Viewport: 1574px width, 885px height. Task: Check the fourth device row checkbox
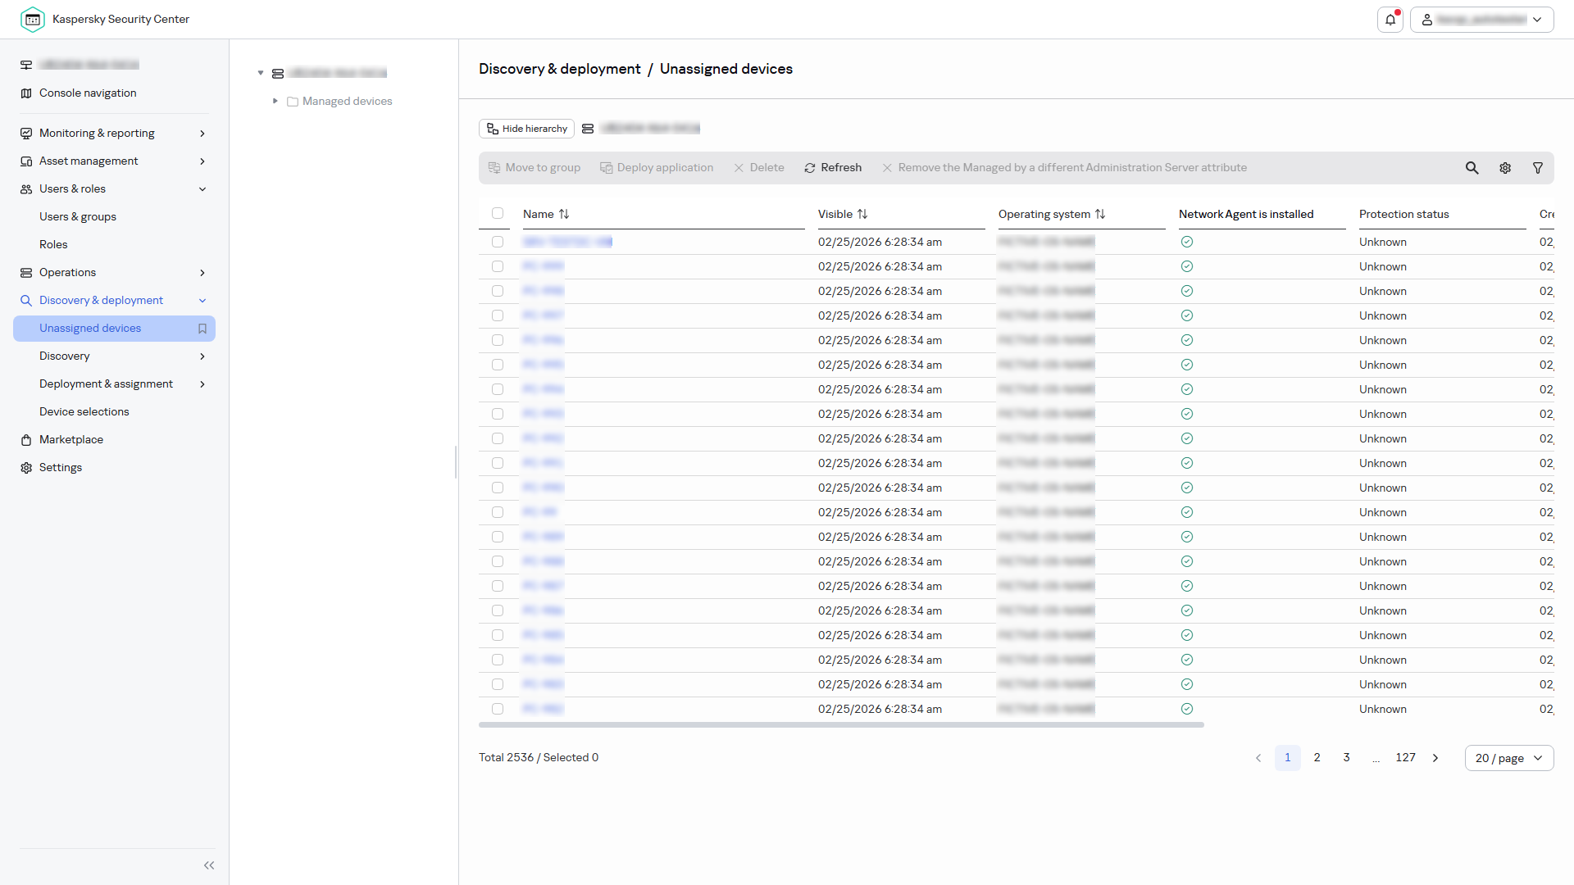[498, 315]
